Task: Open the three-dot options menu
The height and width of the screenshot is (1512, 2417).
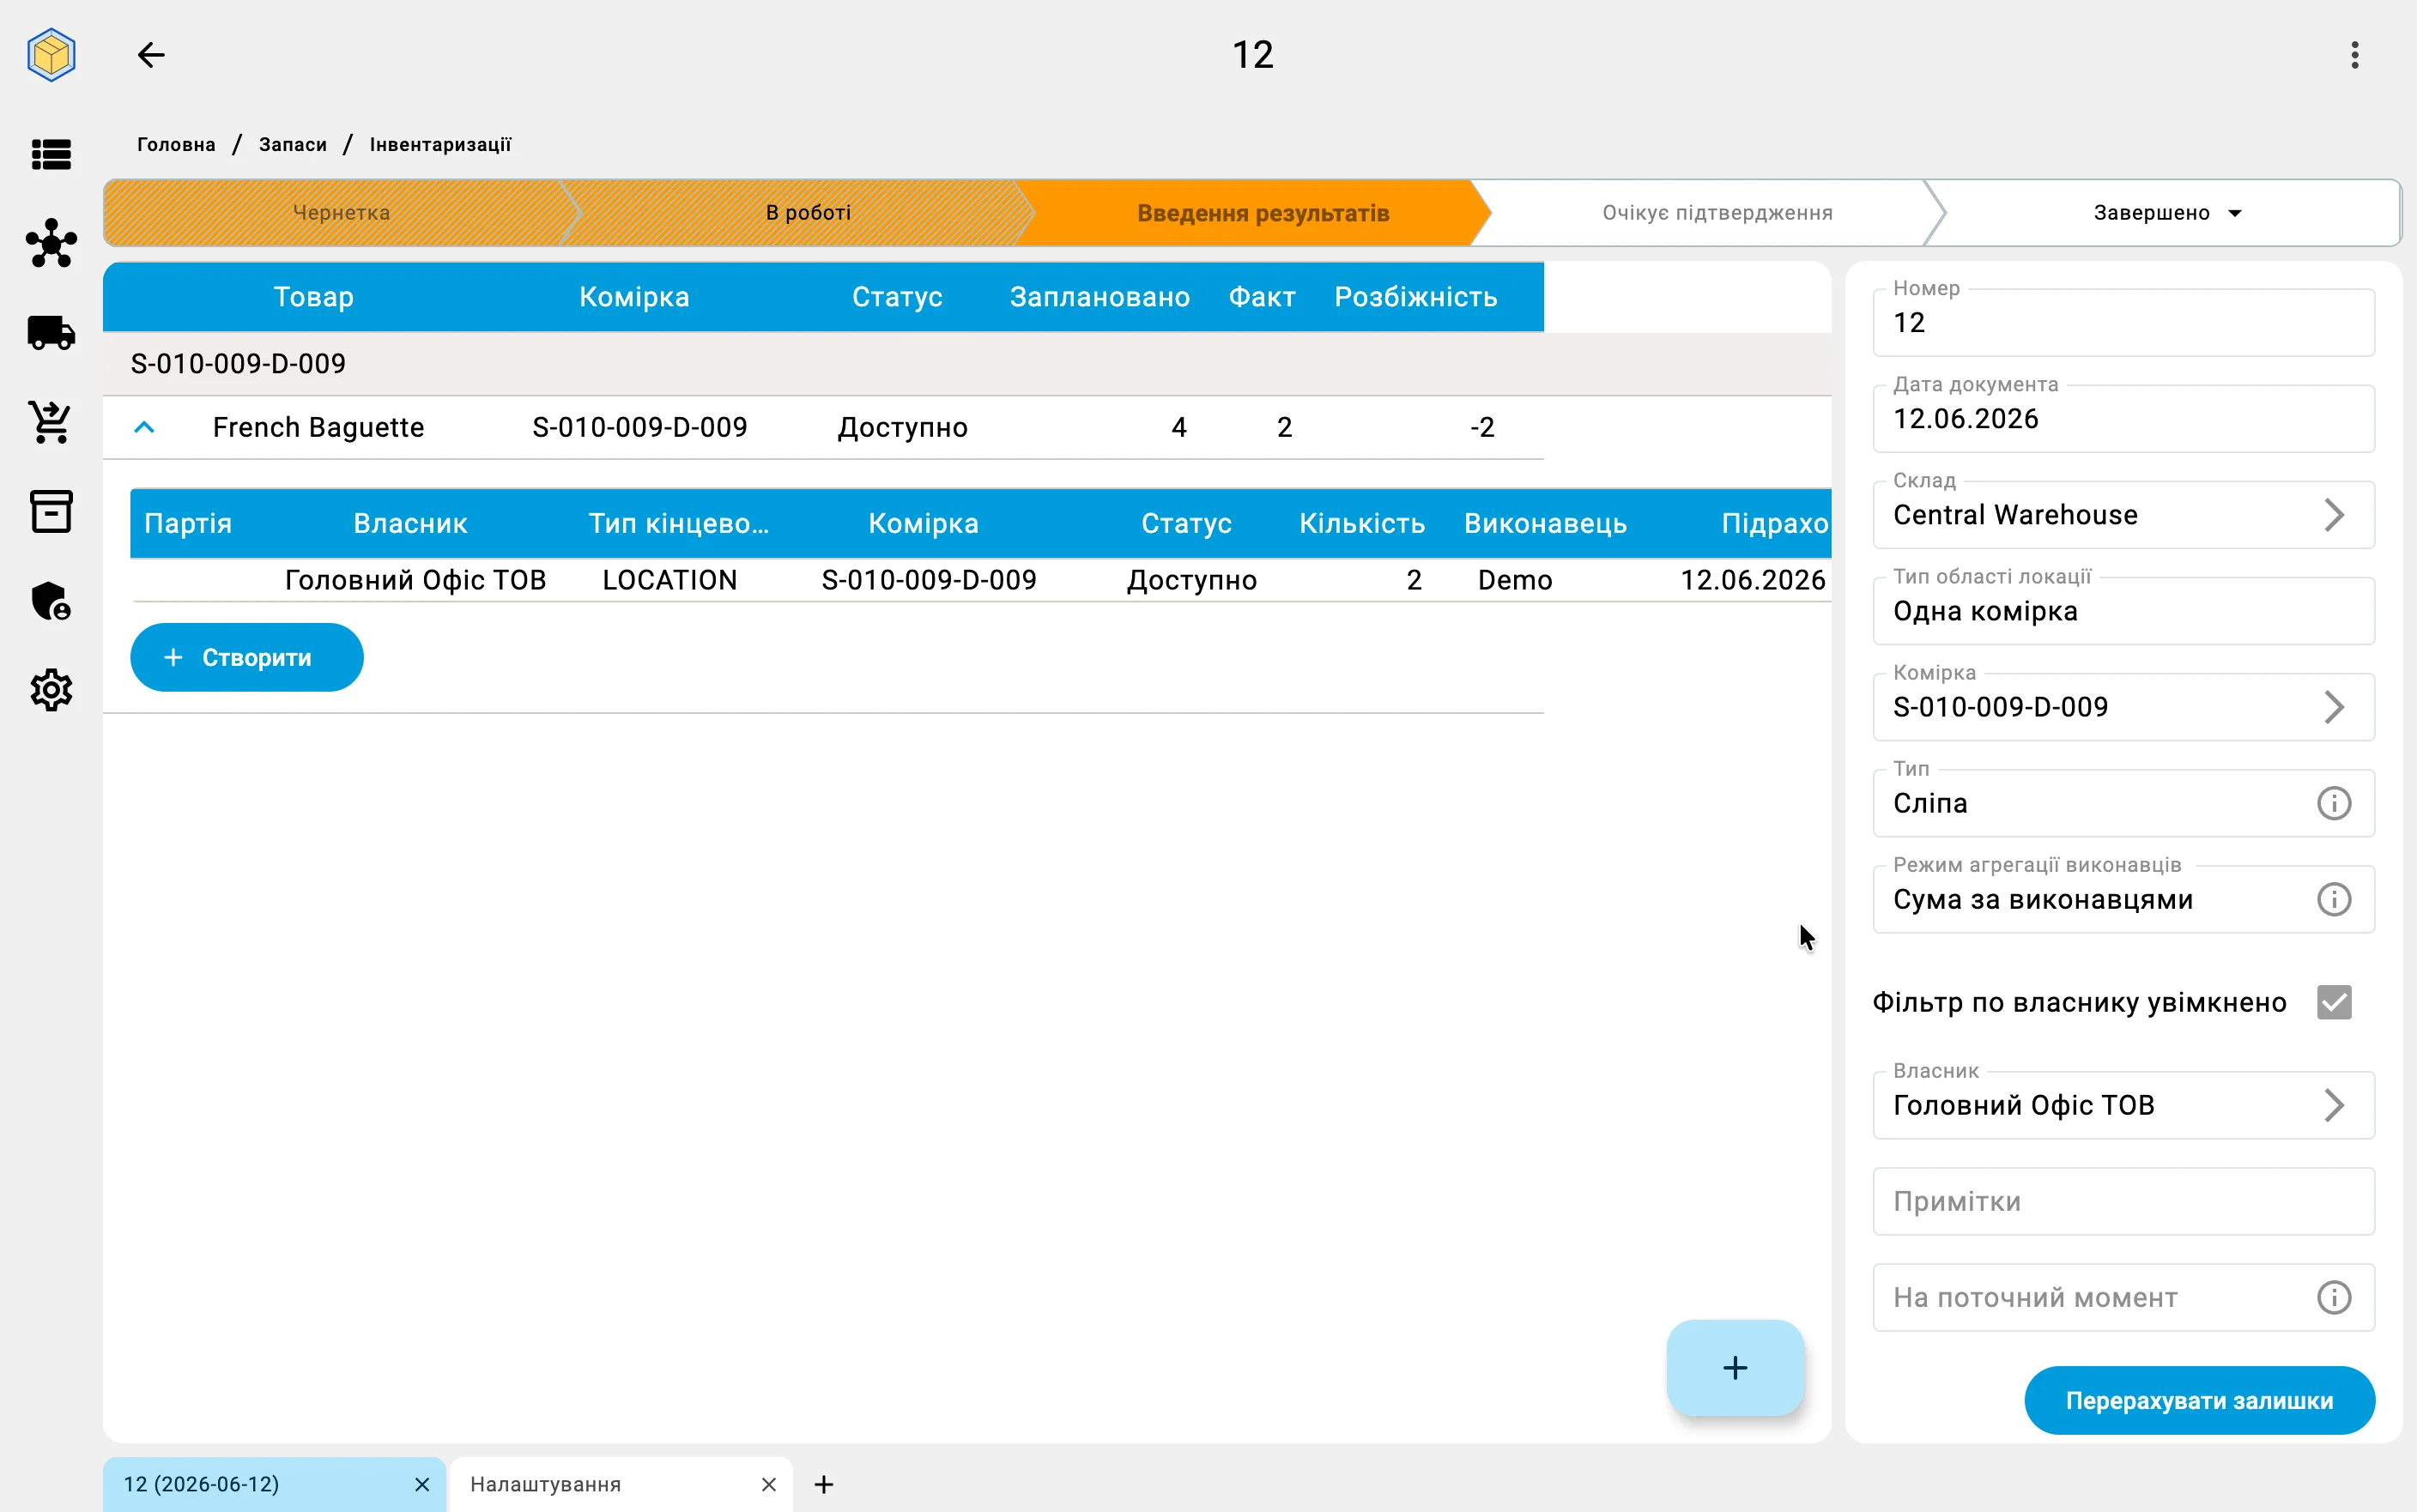Action: click(x=2355, y=55)
